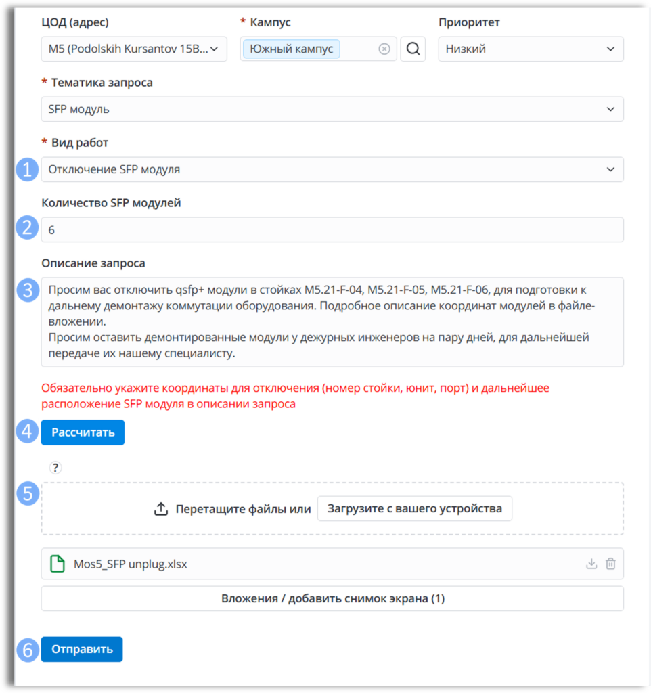Image resolution: width=651 pixels, height=693 pixels.
Task: Expand the Приоритет dropdown showing Низкий
Action: click(531, 49)
